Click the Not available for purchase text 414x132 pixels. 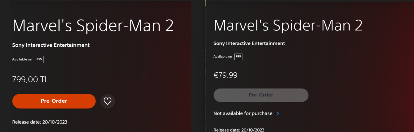pyautogui.click(x=243, y=113)
